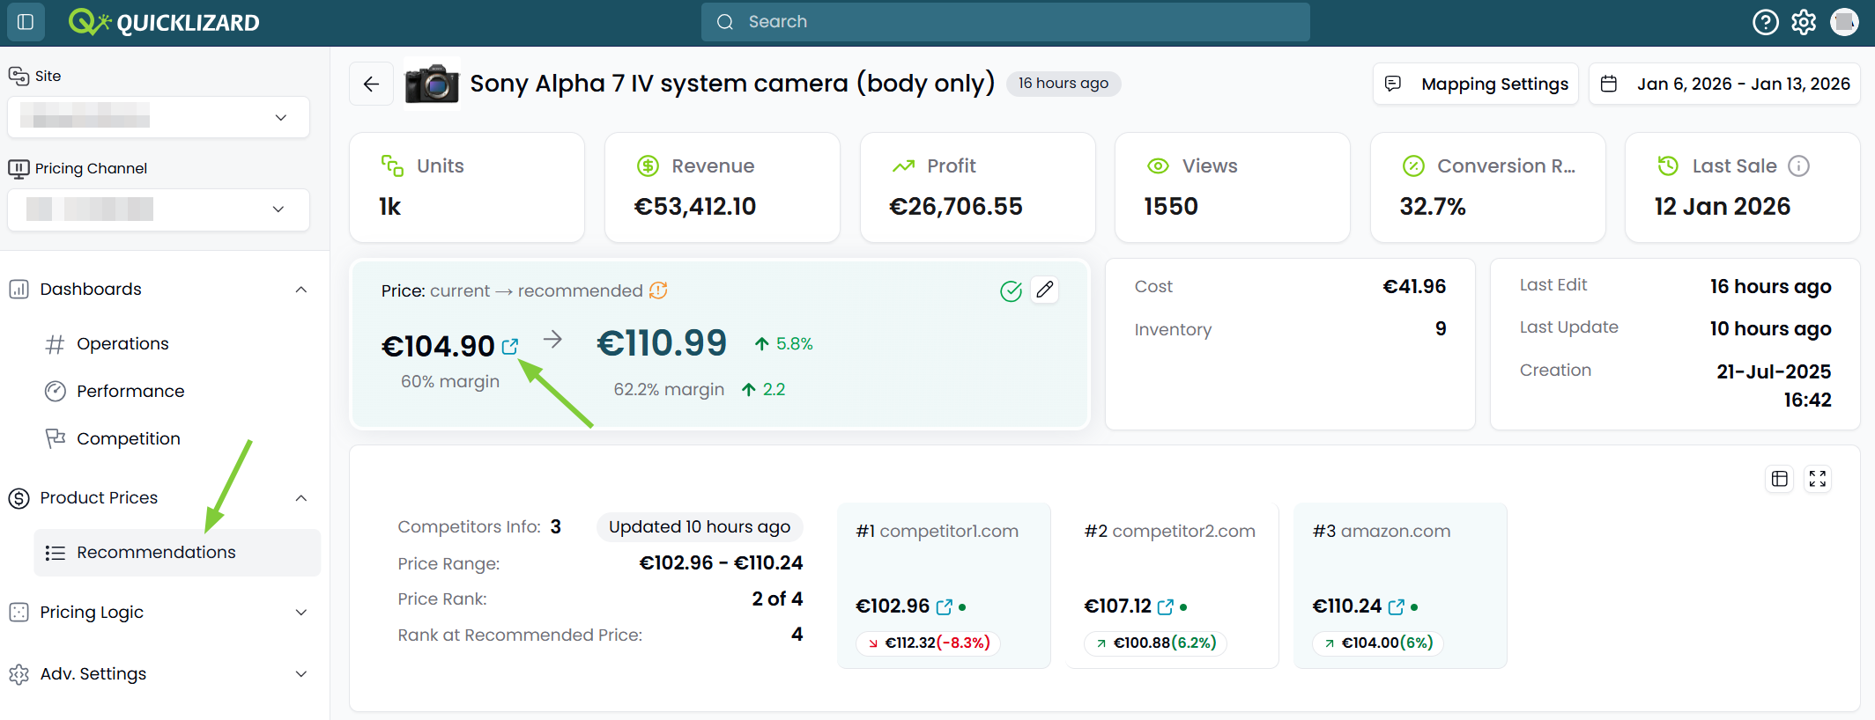Toggle the sidebar panel icon
This screenshot has height=720, width=1875.
(x=26, y=22)
